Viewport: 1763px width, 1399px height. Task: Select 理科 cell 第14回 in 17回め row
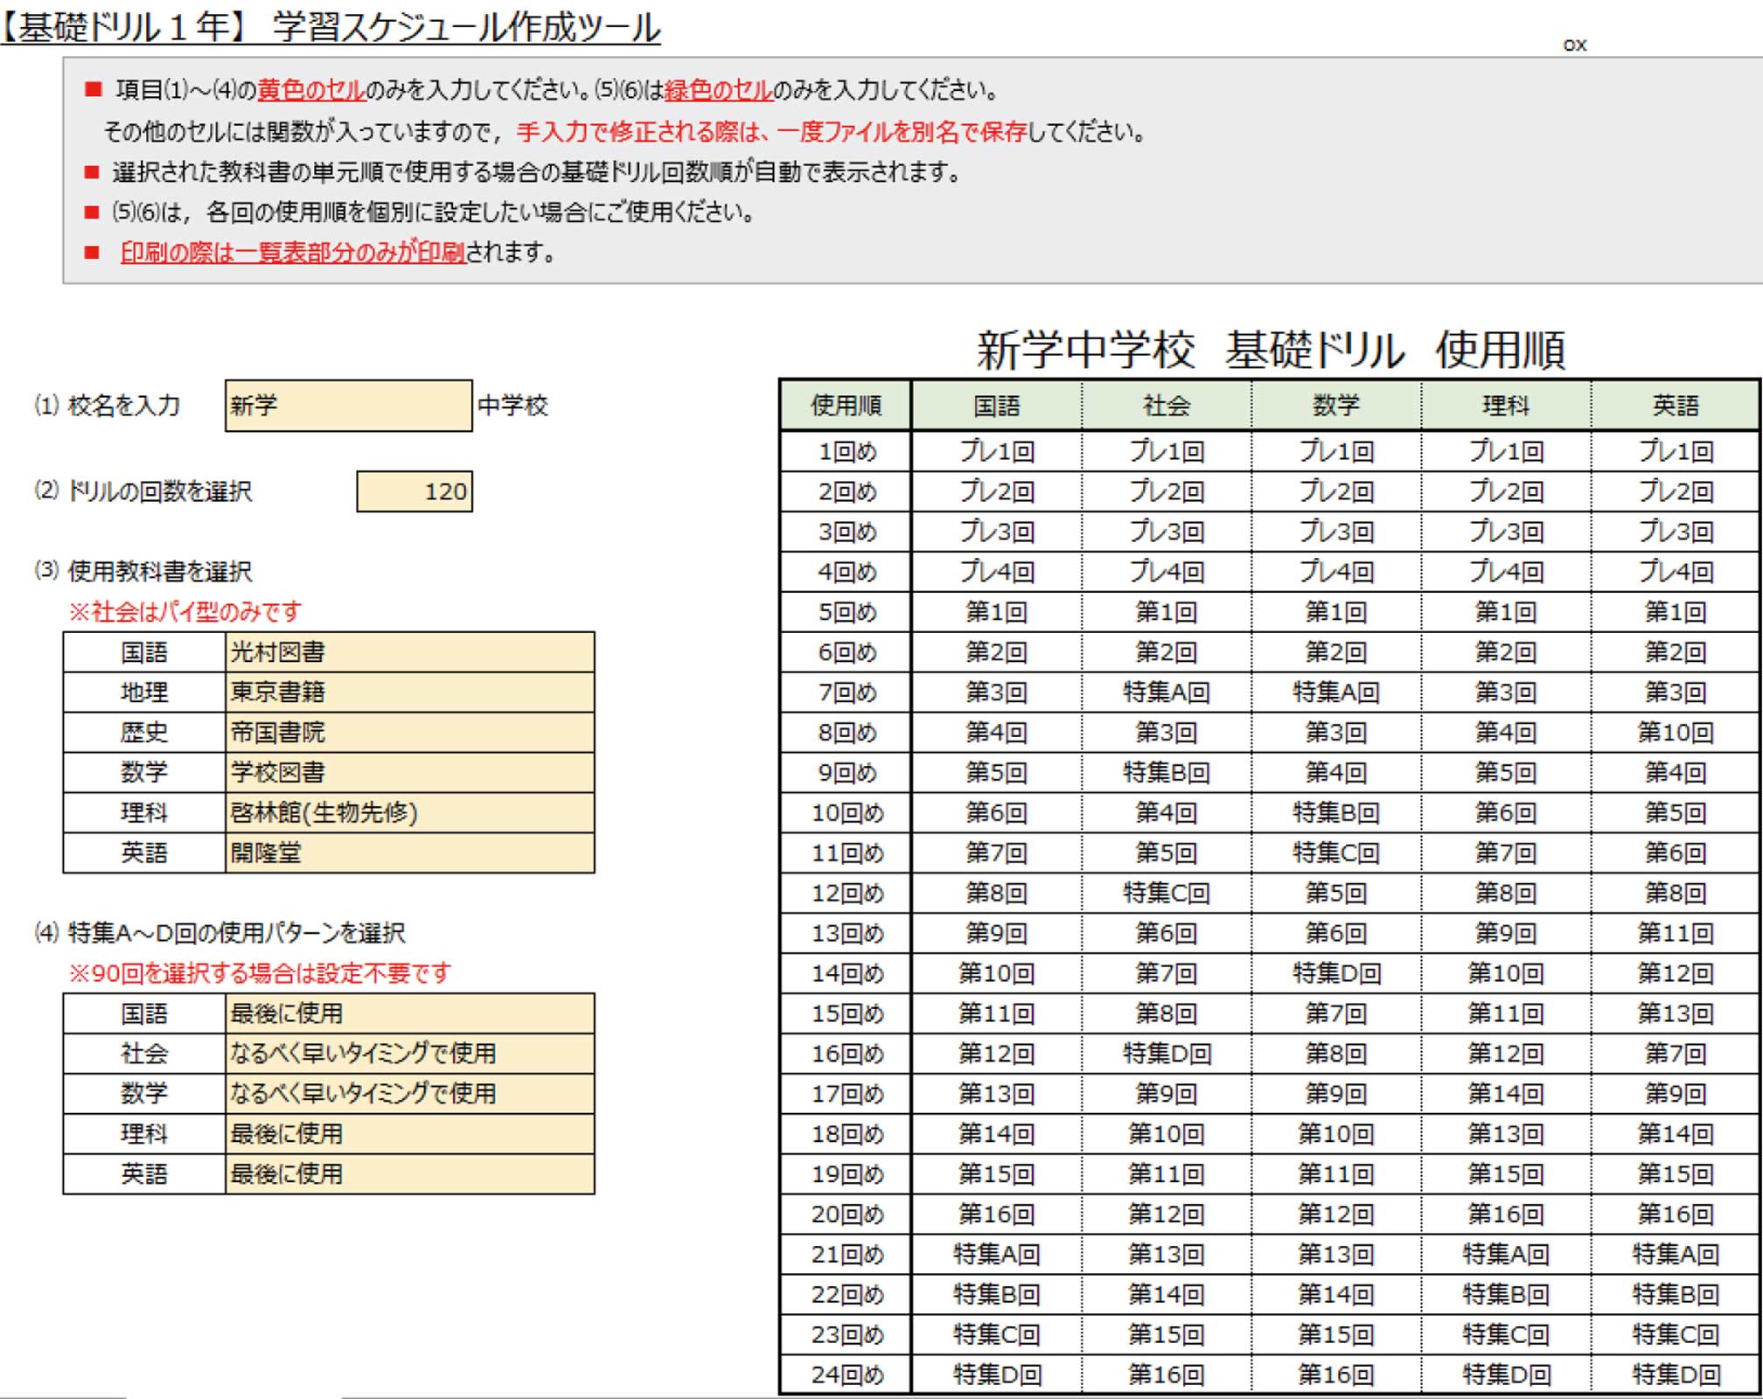click(x=1506, y=1094)
